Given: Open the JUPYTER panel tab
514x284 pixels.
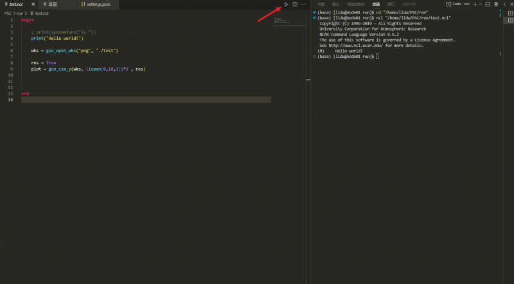Looking at the screenshot, I should pyautogui.click(x=409, y=4).
